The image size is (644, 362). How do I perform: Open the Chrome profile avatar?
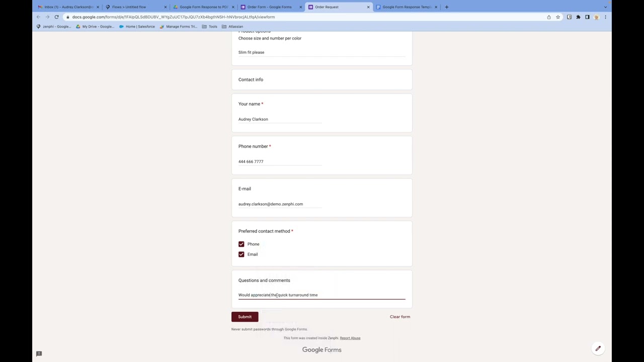[596, 17]
